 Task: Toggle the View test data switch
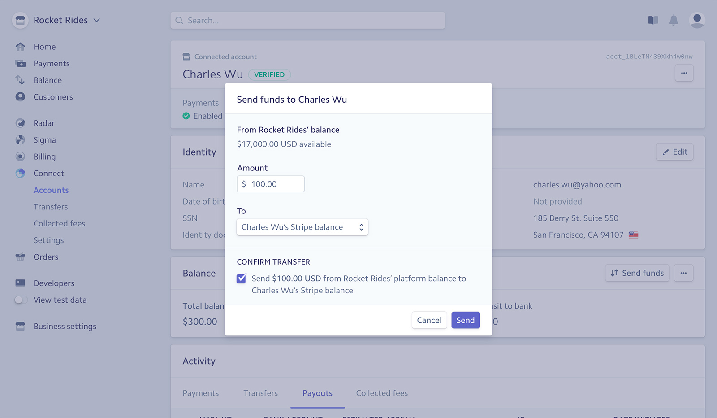[21, 300]
